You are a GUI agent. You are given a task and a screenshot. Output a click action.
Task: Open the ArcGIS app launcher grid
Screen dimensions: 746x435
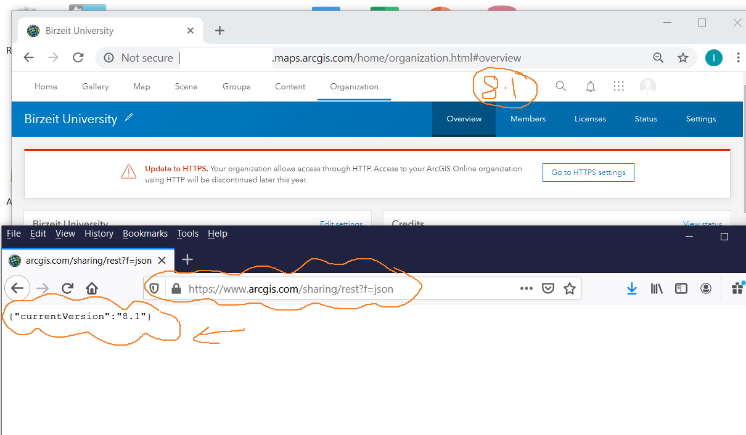(x=619, y=86)
